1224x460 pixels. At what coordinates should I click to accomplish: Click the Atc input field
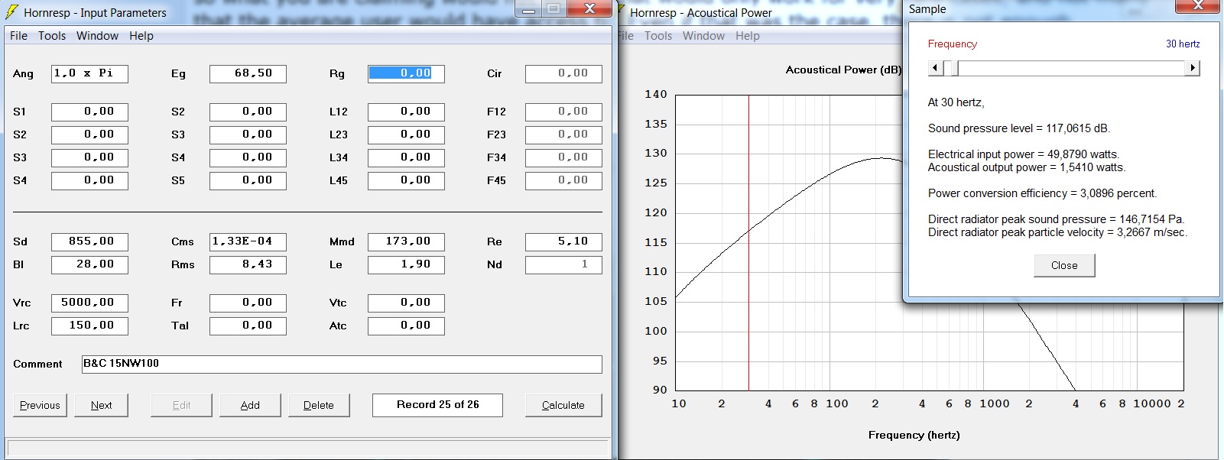(x=406, y=326)
